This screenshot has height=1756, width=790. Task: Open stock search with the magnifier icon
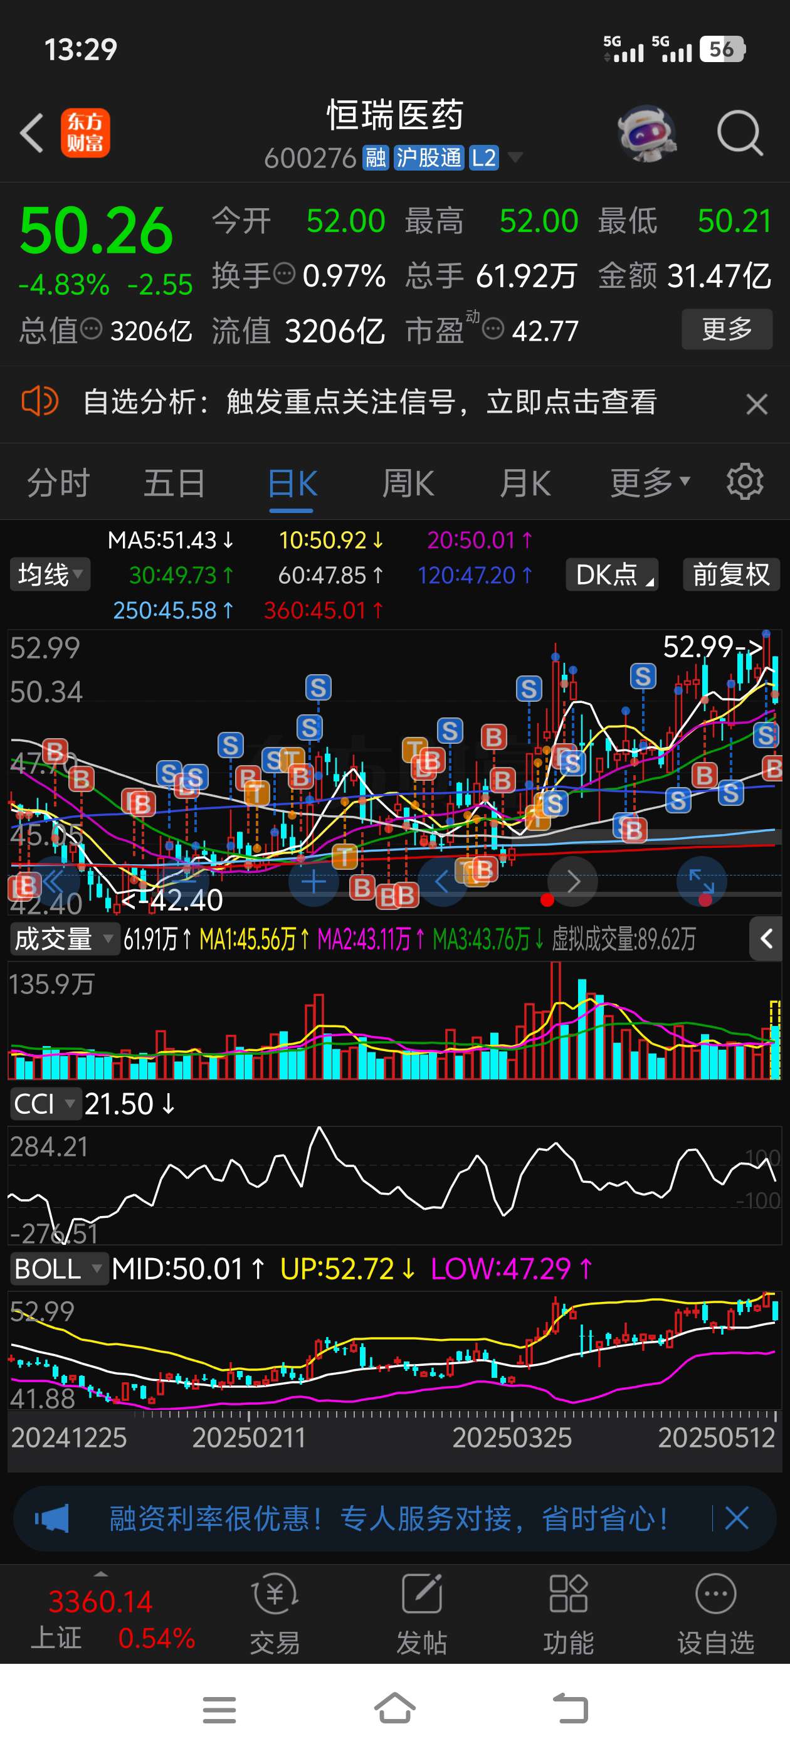(x=740, y=133)
